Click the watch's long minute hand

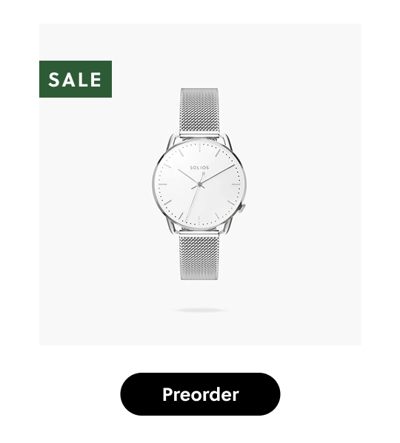tap(218, 174)
